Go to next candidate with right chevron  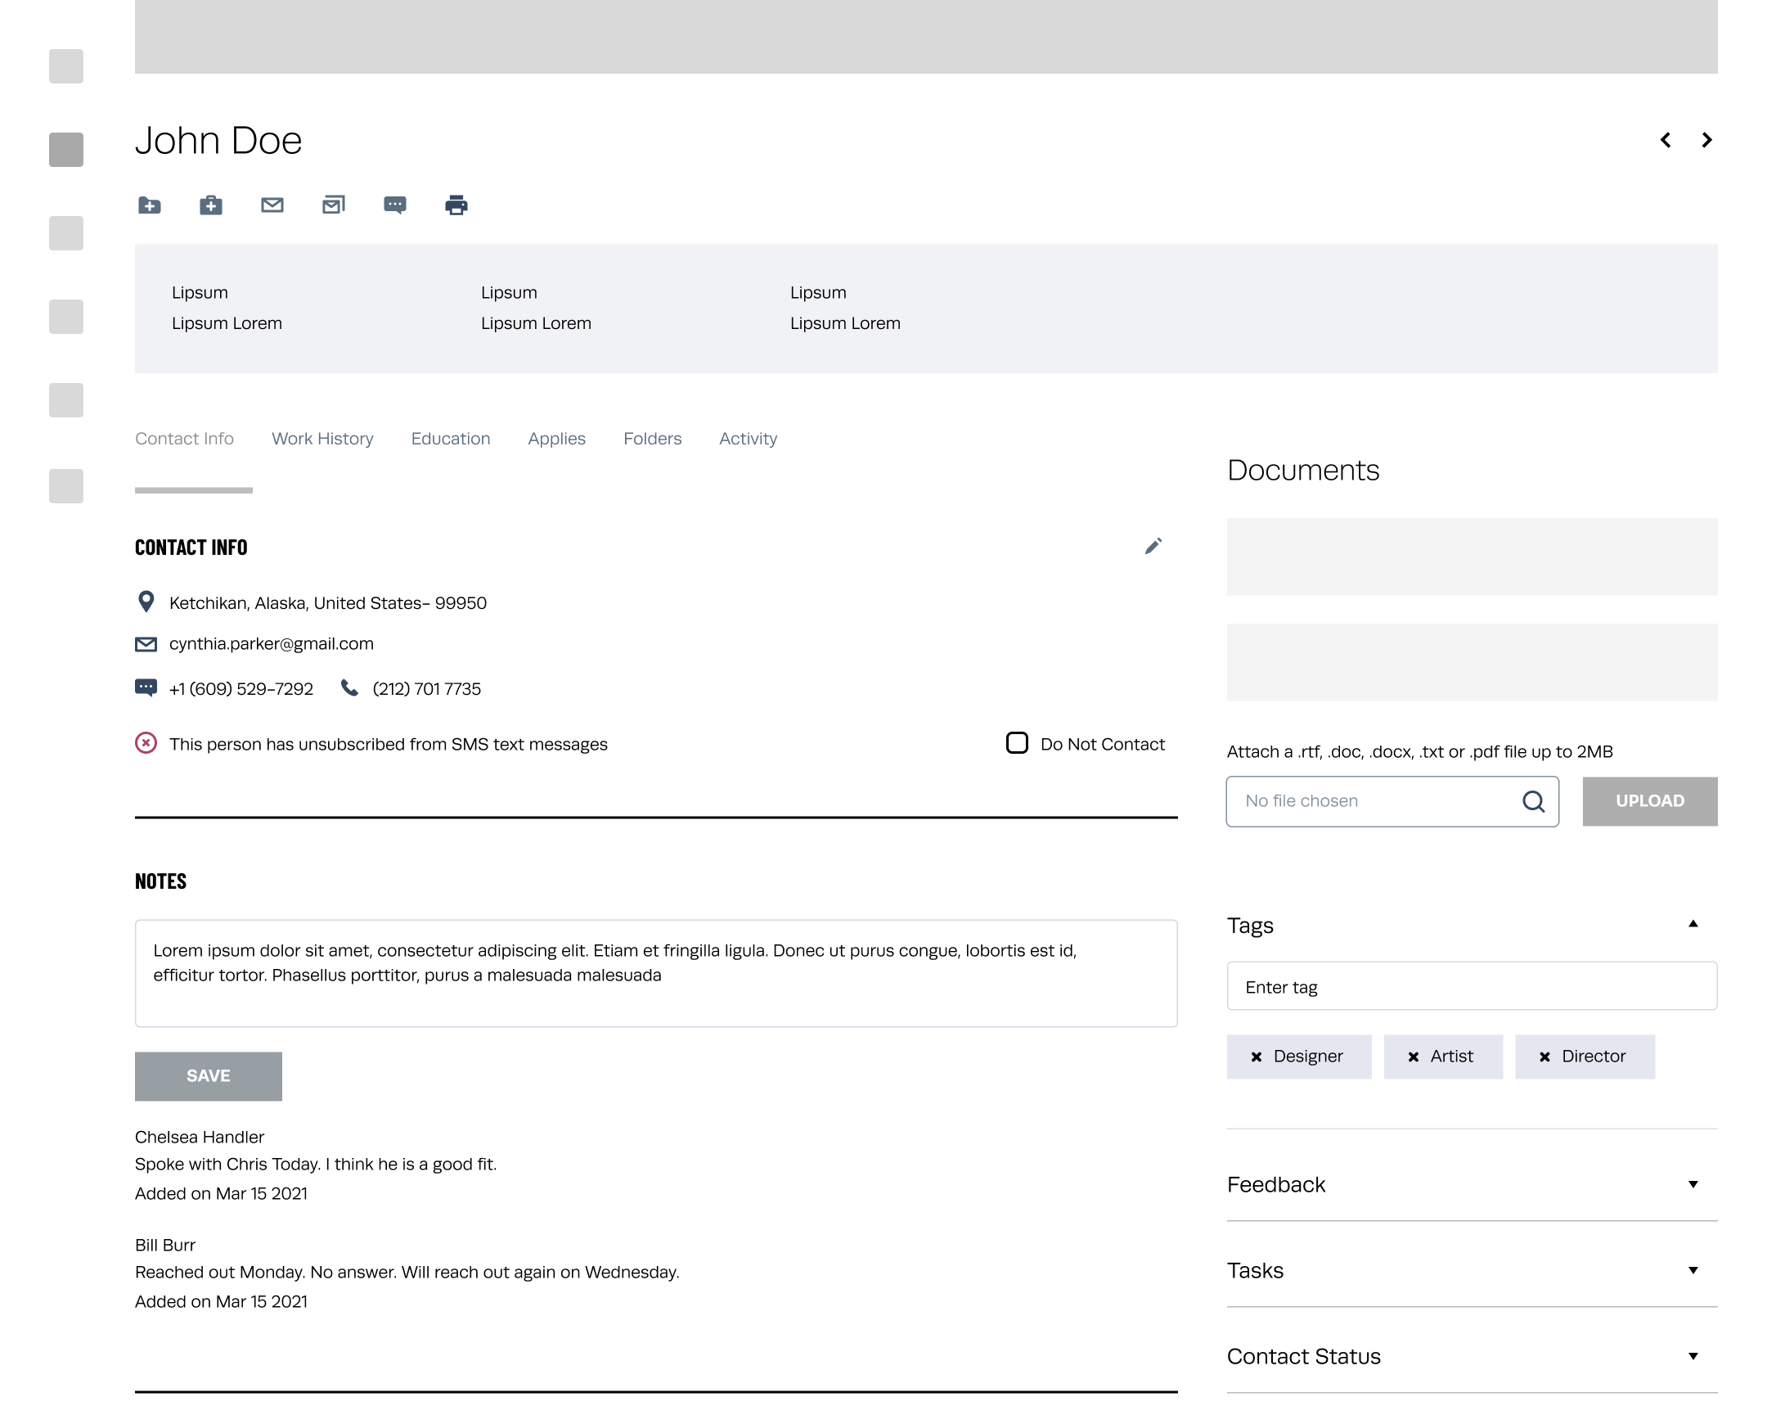coord(1706,140)
